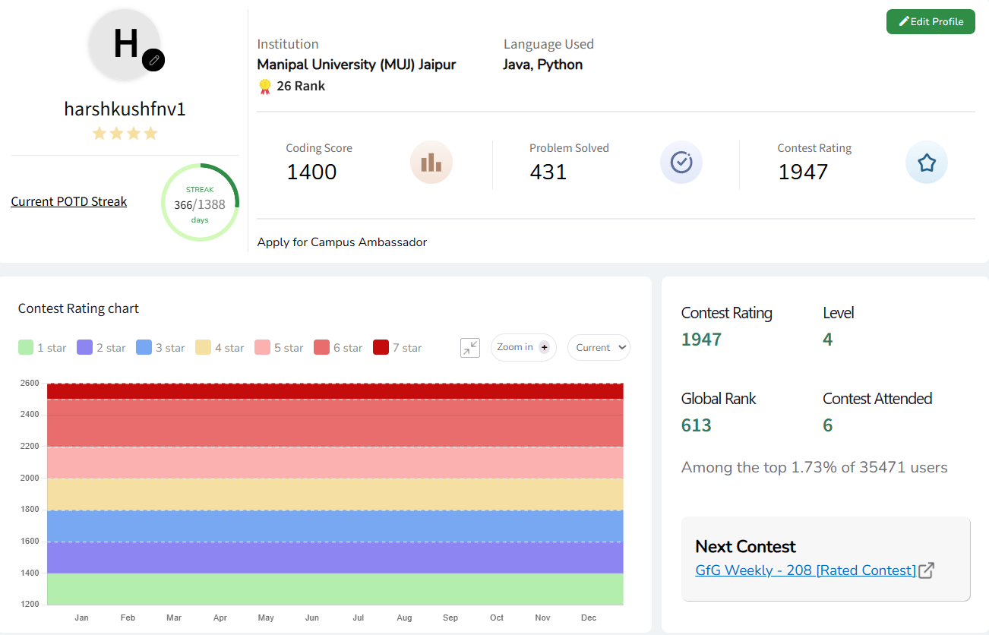Click the streak progress circle
This screenshot has width=989, height=635.
201,203
